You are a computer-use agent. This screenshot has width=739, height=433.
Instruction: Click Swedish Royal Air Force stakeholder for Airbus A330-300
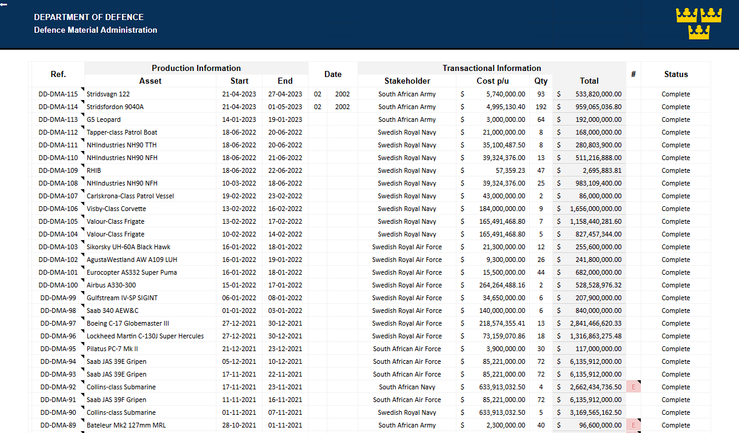click(407, 285)
